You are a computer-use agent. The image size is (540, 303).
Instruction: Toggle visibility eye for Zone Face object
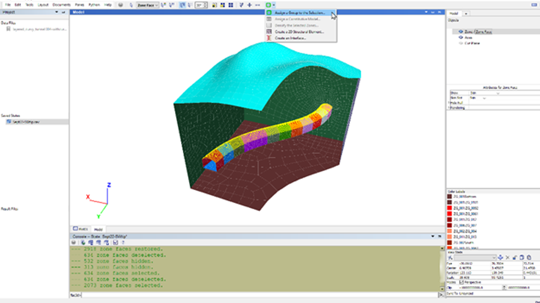[x=461, y=31]
